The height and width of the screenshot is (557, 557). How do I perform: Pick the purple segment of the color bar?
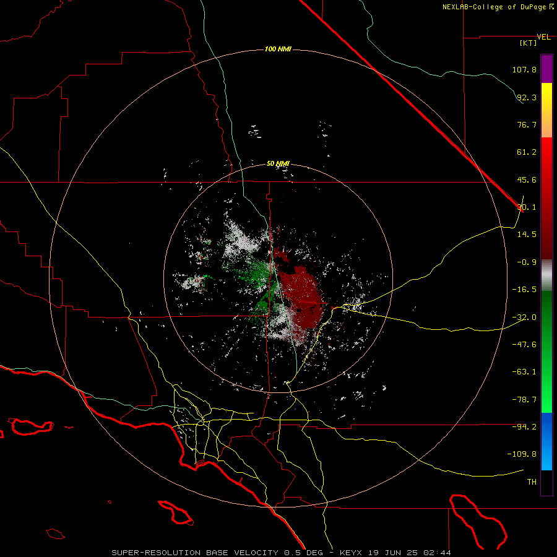click(x=546, y=69)
